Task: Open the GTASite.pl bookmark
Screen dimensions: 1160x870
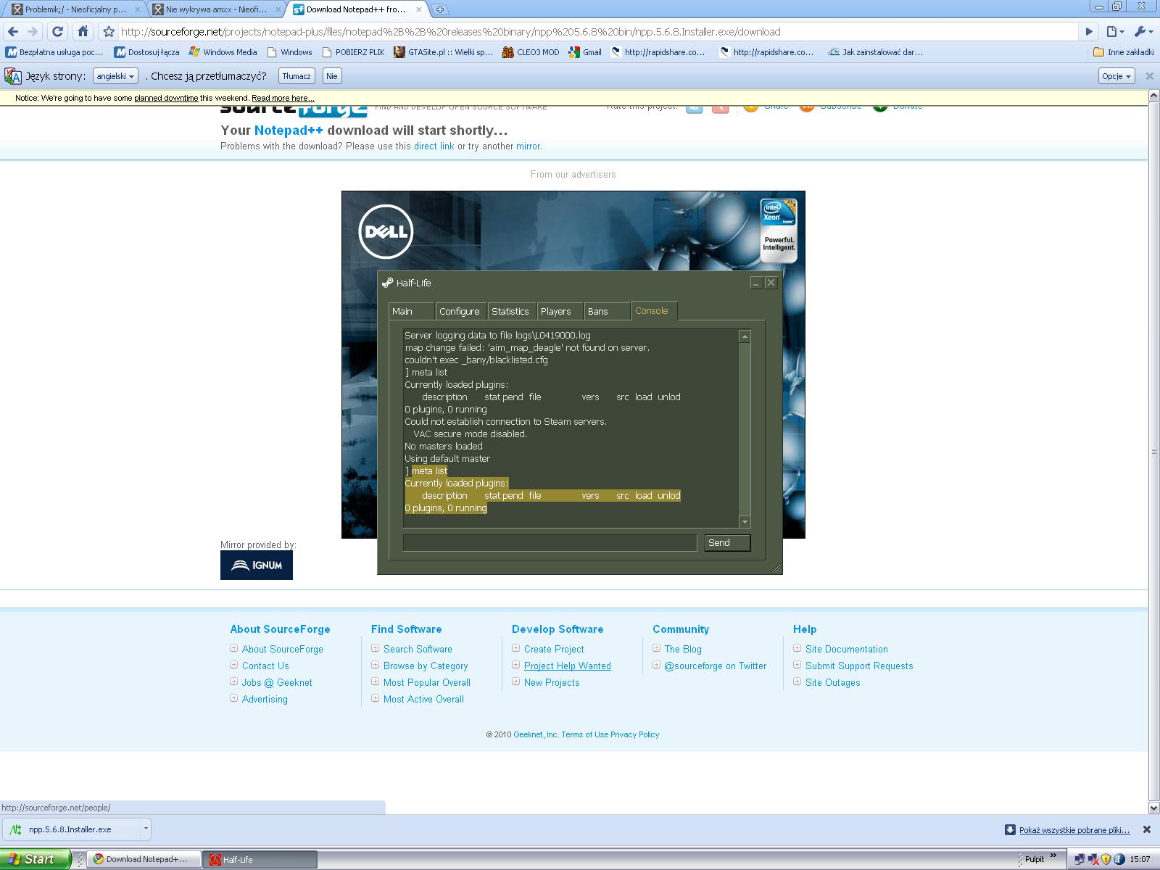Action: 444,52
